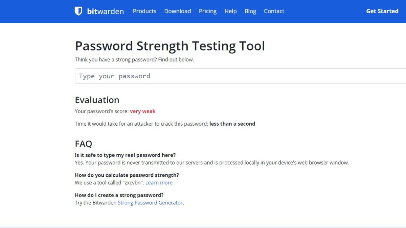
Task: Click the Evaluation section heading
Action: click(x=97, y=100)
